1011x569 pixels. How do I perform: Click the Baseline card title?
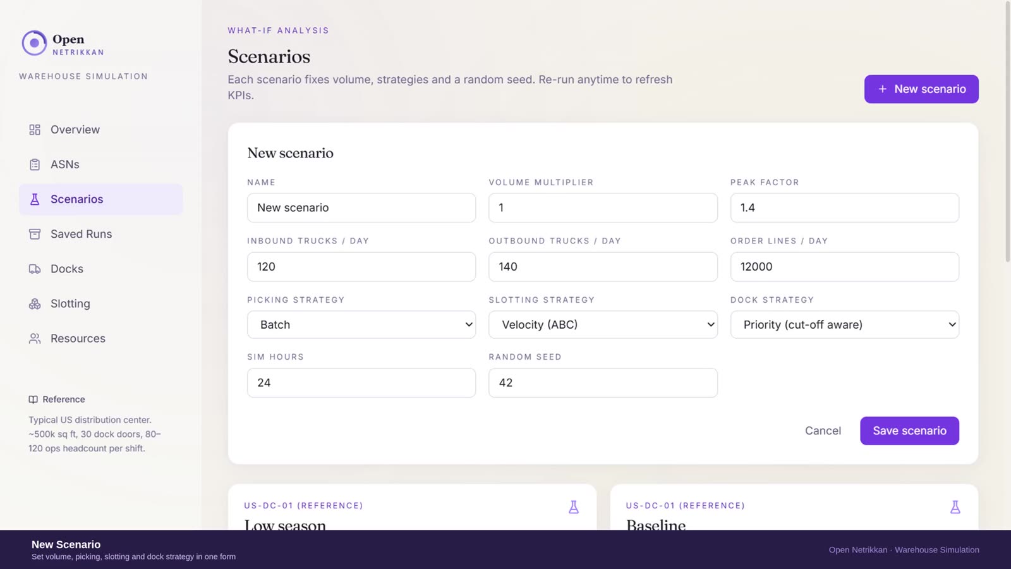pos(656,525)
